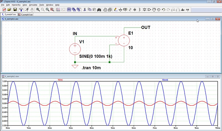The width and height of the screenshot is (222, 131).
Task: Switch to the E_eample1.raw tab
Action: pyautogui.click(x=25, y=14)
